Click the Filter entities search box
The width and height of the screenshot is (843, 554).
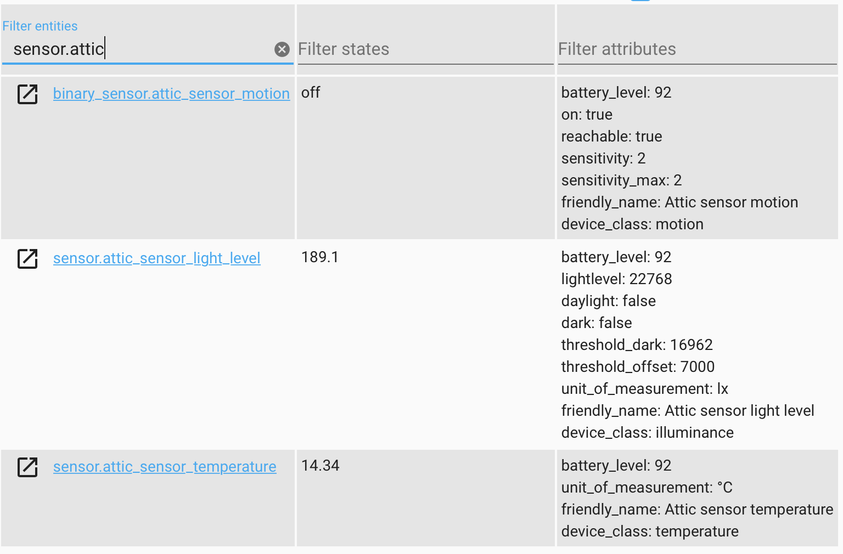click(137, 49)
